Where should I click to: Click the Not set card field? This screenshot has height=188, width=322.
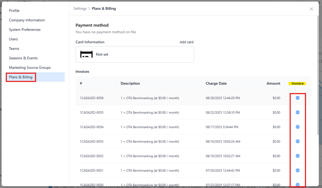[135, 54]
